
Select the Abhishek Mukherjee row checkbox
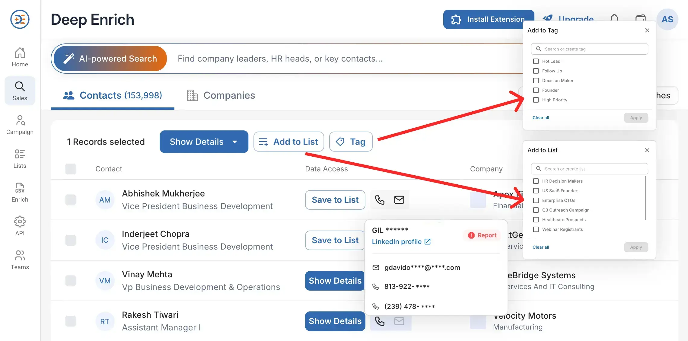71,200
